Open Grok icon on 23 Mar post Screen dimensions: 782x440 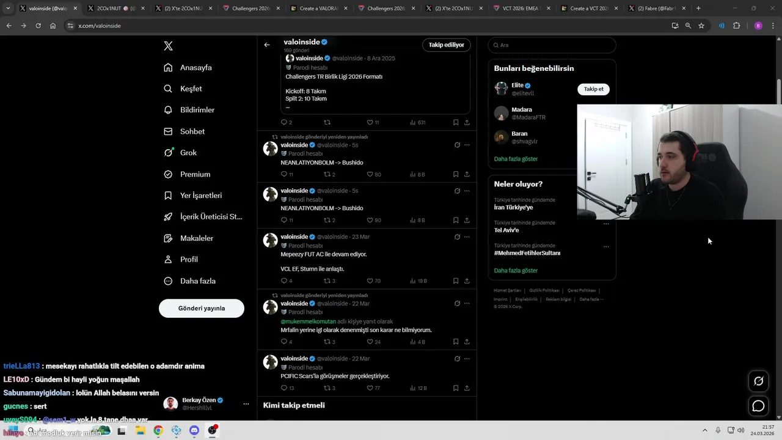click(x=457, y=237)
